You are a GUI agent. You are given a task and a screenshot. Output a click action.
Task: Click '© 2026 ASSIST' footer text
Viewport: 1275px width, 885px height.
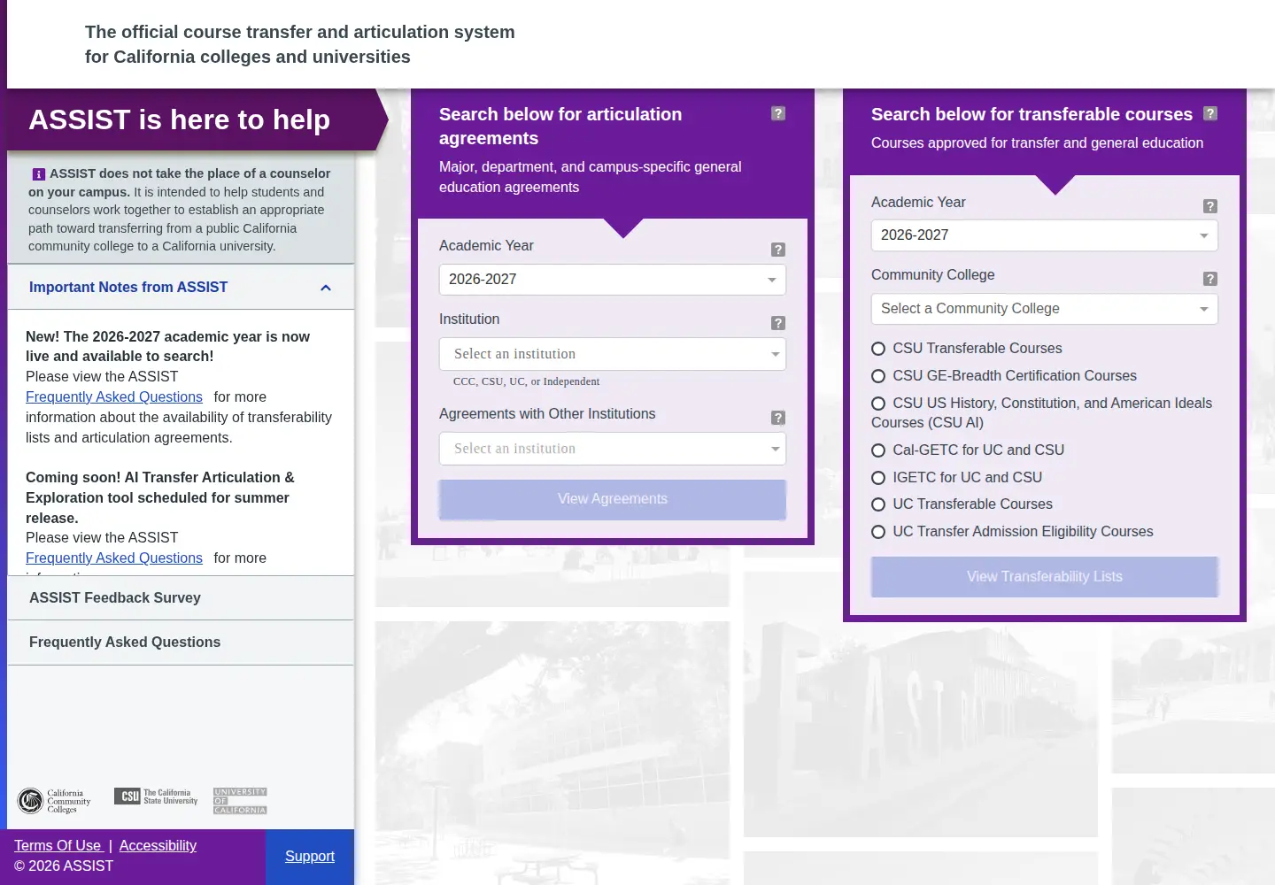[x=64, y=866]
